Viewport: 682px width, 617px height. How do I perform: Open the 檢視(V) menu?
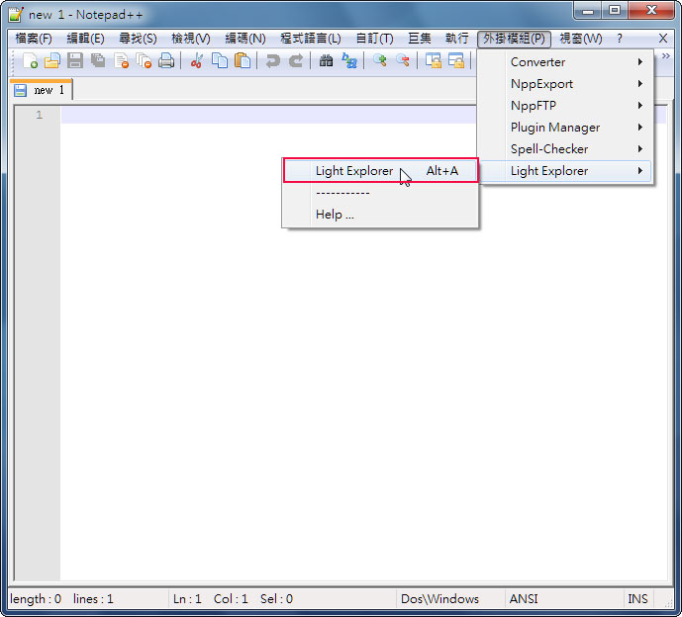coord(190,39)
